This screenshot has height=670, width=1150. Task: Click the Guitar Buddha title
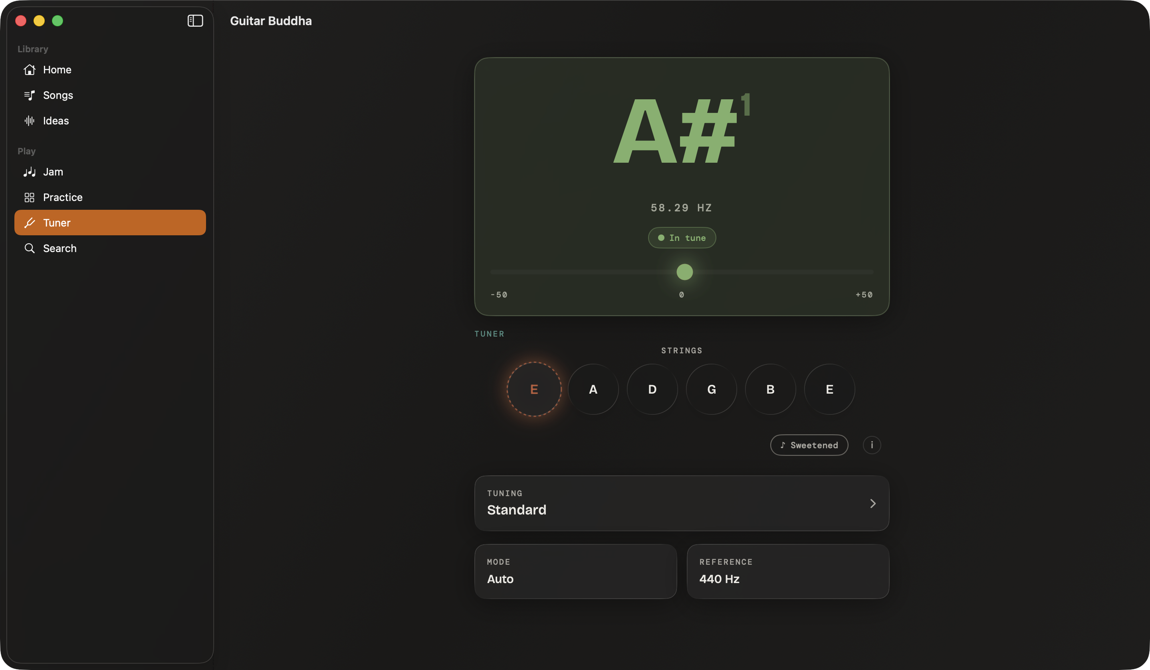[x=271, y=21]
